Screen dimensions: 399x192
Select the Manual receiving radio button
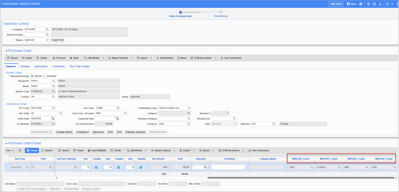tap(32, 76)
